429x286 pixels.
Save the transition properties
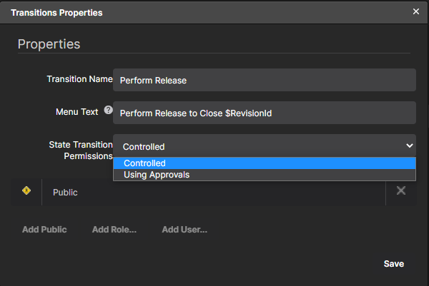tap(393, 264)
